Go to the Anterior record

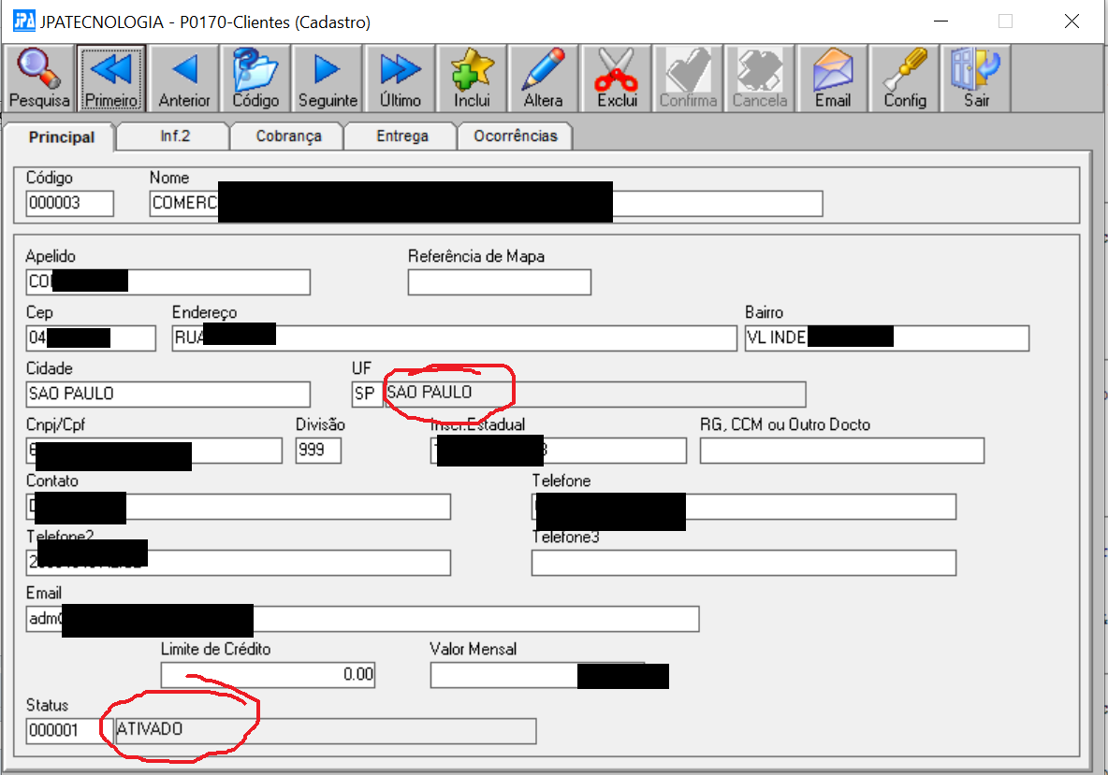[x=183, y=78]
